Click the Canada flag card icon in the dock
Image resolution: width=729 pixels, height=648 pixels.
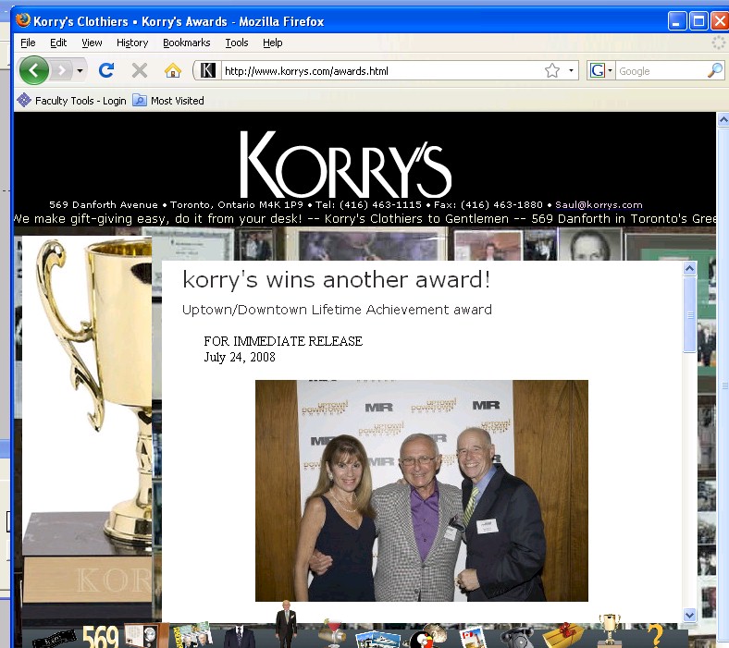[x=472, y=637]
